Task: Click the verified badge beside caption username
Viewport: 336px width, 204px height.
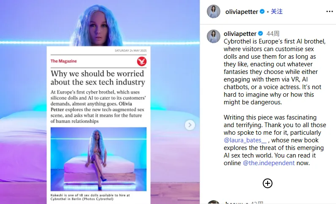Action: click(260, 33)
